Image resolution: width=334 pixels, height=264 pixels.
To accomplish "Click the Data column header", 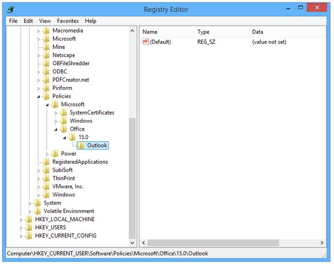I will pyautogui.click(x=288, y=32).
